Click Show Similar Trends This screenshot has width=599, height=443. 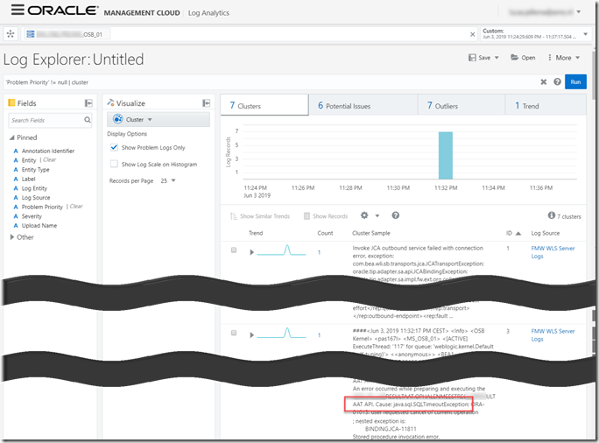260,216
